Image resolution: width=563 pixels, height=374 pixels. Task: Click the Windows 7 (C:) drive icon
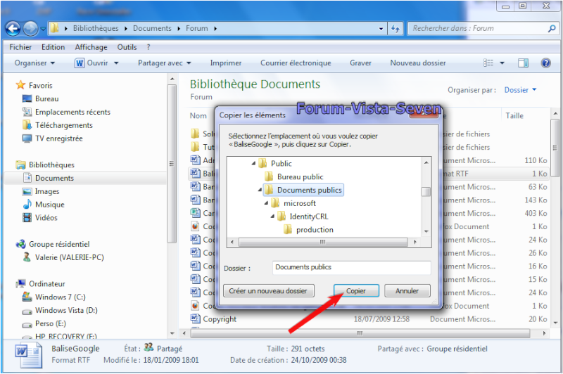point(27,297)
